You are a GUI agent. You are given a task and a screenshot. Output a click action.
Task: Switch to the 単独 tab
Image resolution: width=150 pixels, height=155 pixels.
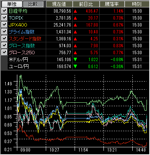(x=12, y=4)
